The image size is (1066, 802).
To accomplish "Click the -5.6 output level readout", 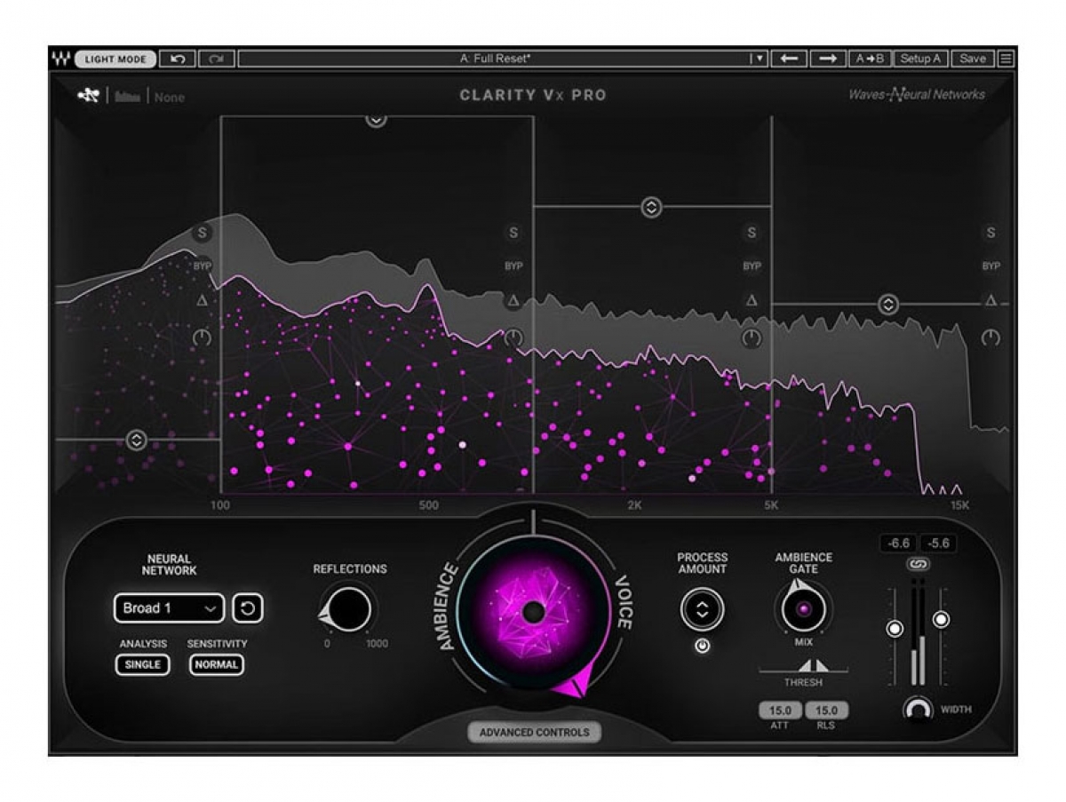I will point(938,543).
